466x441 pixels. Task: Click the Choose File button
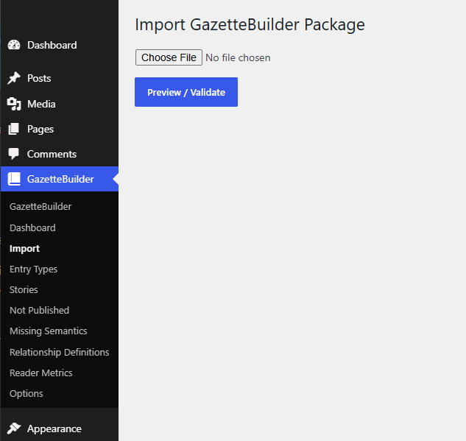pyautogui.click(x=169, y=57)
